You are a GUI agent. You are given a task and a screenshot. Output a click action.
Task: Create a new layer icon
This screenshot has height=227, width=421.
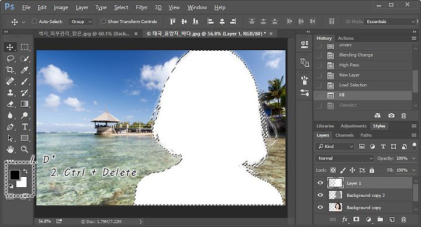[x=392, y=219]
